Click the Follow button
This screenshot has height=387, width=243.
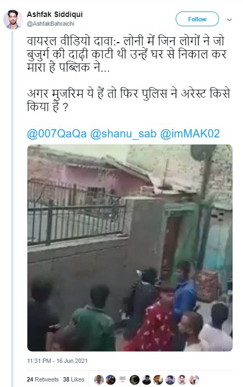(197, 19)
